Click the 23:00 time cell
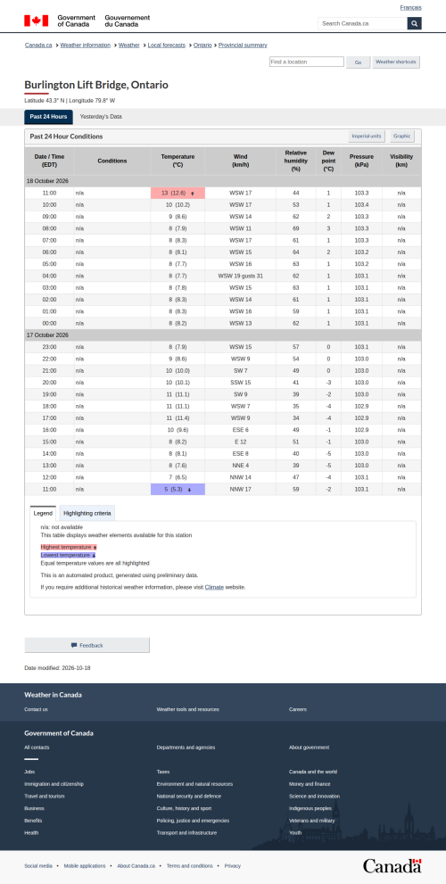 coord(49,347)
